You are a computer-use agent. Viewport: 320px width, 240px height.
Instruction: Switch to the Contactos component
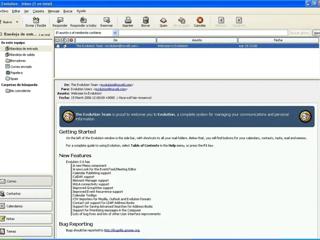(26, 194)
